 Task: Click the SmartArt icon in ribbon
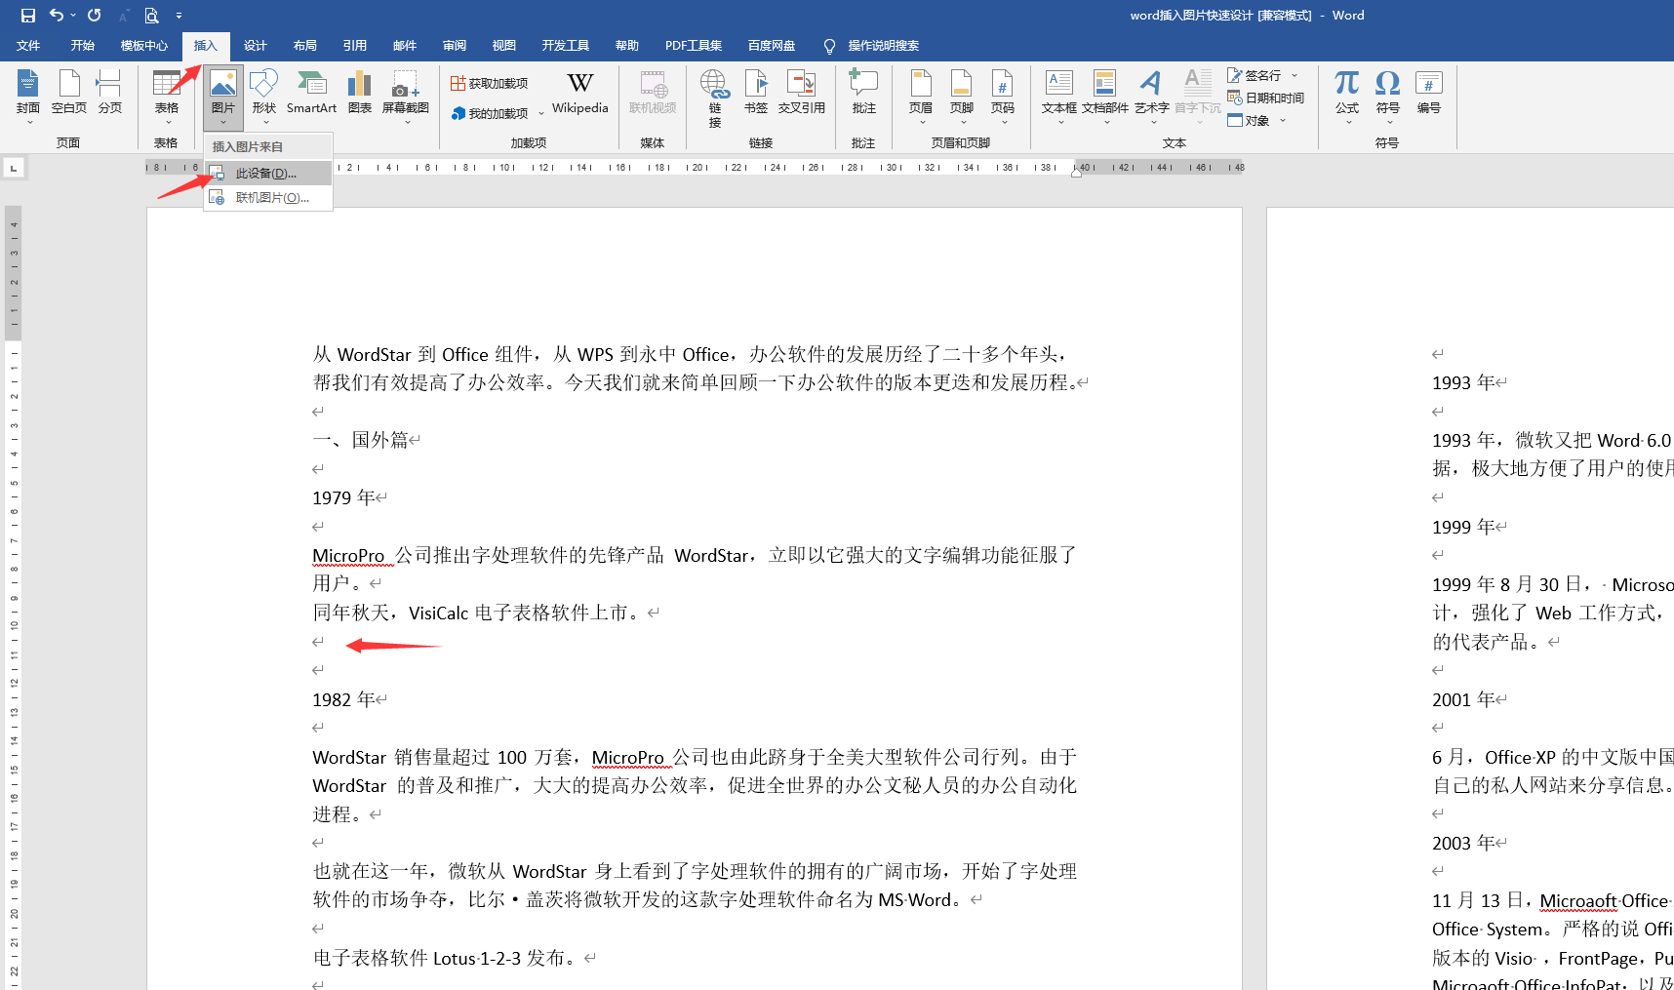pos(311,93)
